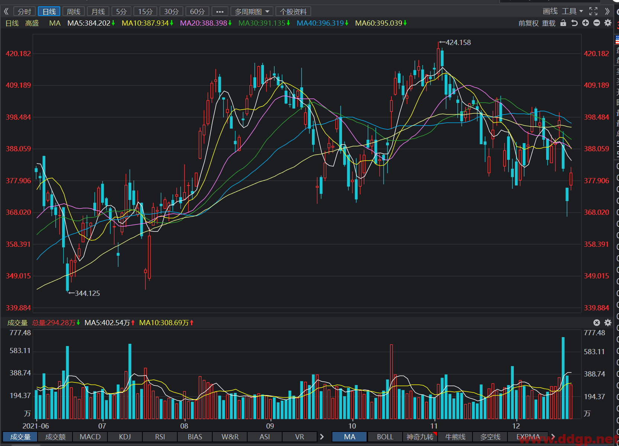Viewport: 619px width, 446px height.
Task: Expand right panel with the double-chevron icon
Action: point(607,11)
